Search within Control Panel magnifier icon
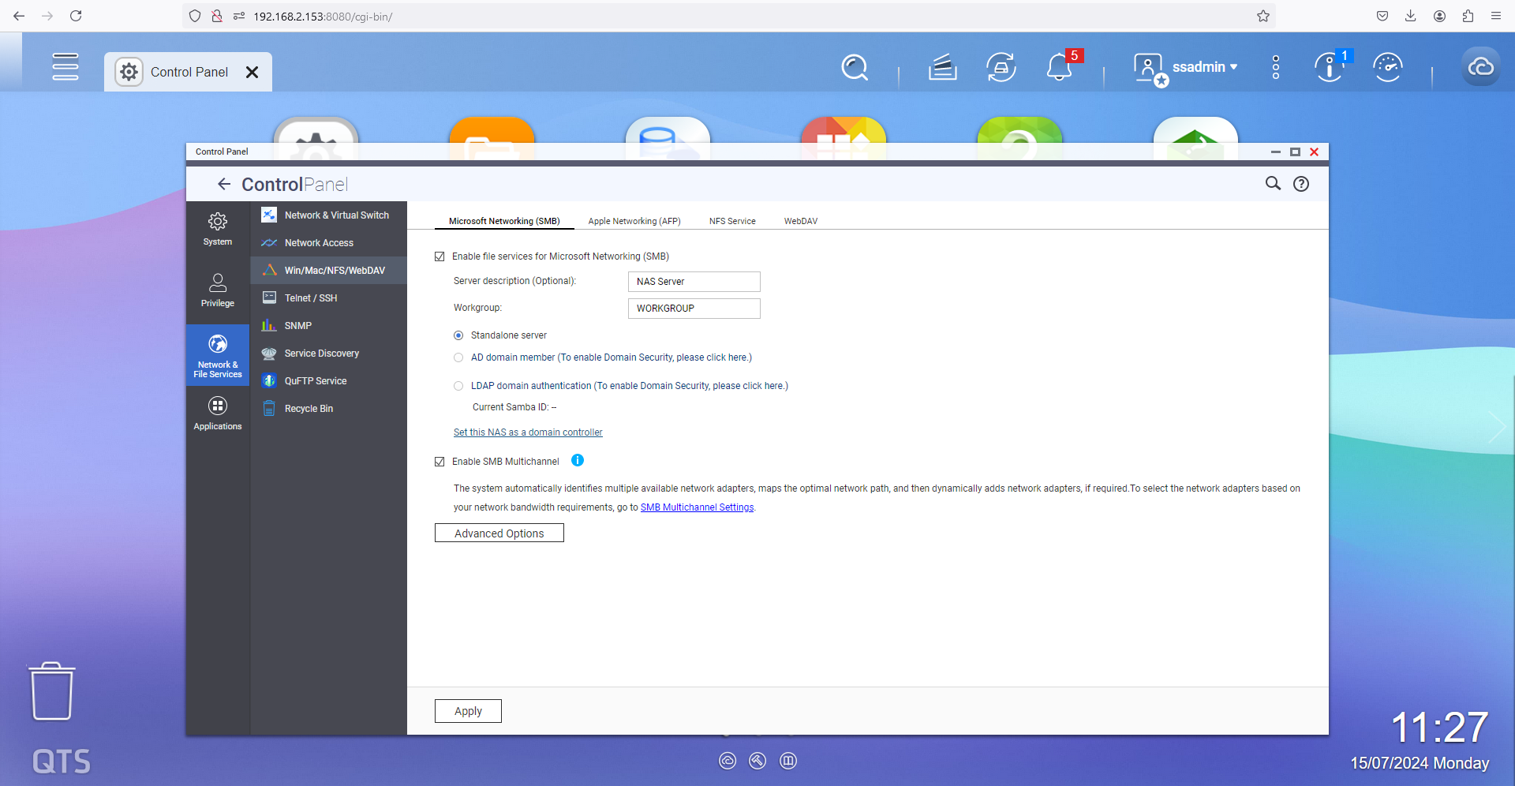1515x786 pixels. pyautogui.click(x=1273, y=184)
